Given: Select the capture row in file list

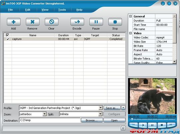Looking at the screenshot, I should pyautogui.click(x=65, y=39).
